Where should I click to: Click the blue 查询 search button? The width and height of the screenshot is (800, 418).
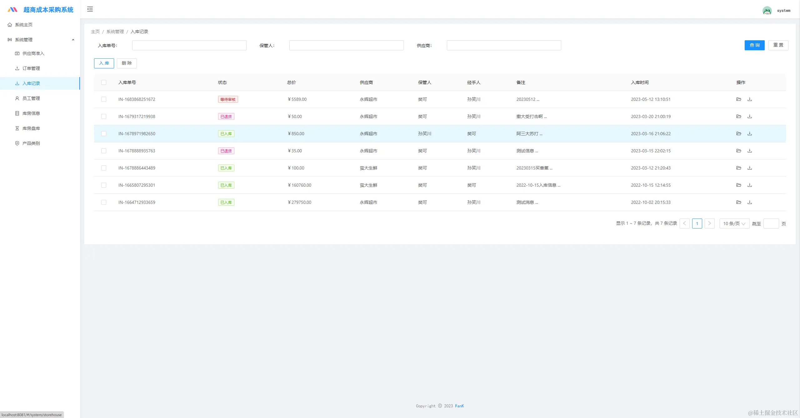click(754, 45)
